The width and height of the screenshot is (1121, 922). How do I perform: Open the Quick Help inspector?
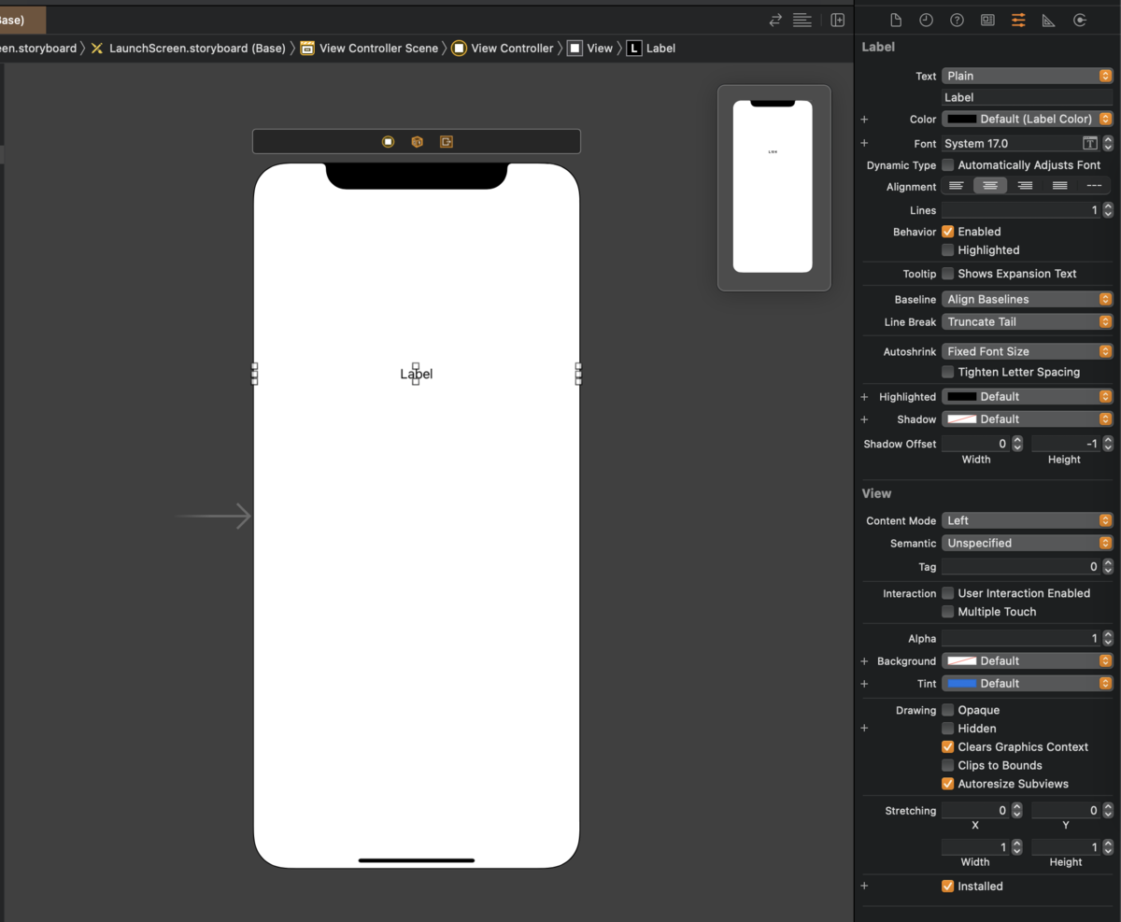(x=957, y=21)
